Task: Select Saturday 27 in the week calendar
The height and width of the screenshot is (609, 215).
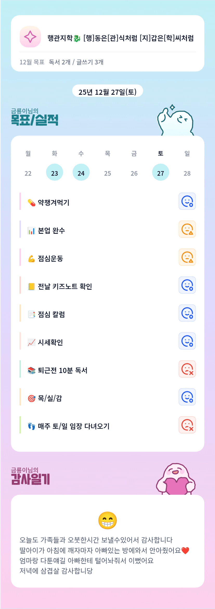Action: coord(161,173)
